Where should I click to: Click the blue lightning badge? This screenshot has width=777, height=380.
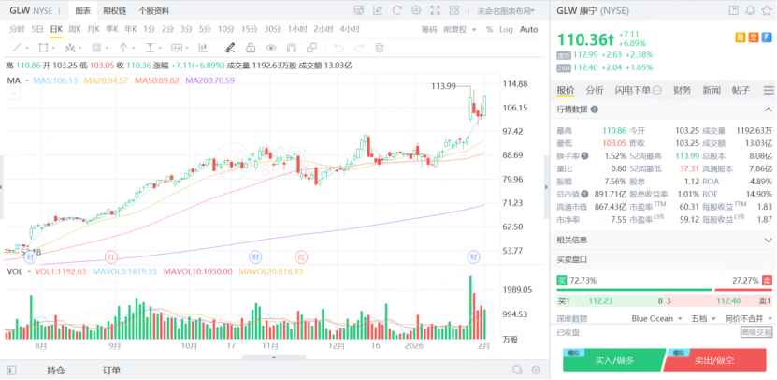point(767,37)
